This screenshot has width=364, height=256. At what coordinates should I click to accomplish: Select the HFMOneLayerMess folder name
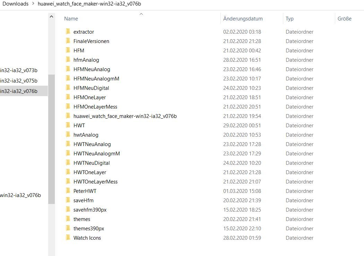[95, 106]
